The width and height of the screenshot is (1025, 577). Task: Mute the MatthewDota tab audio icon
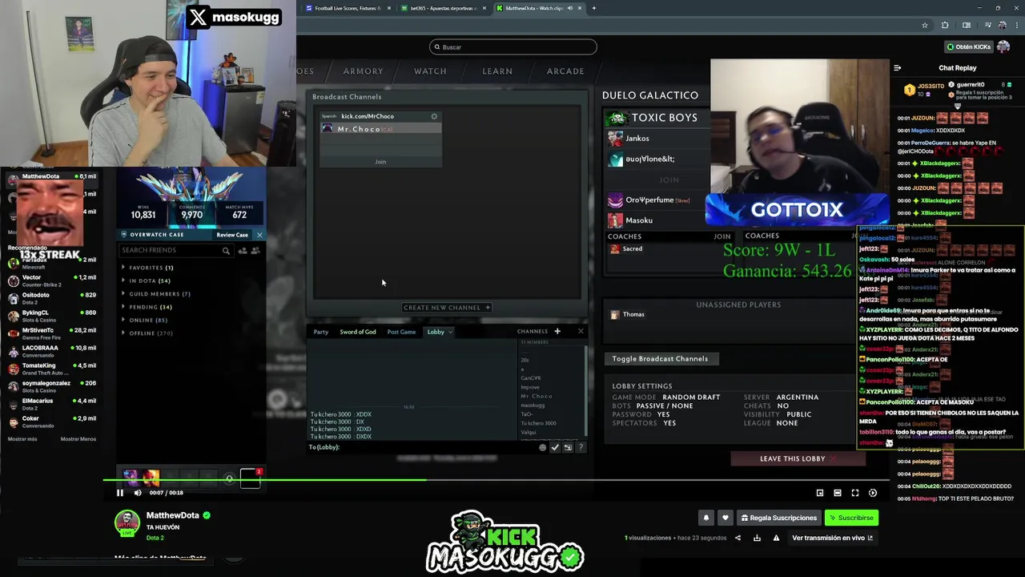click(570, 8)
